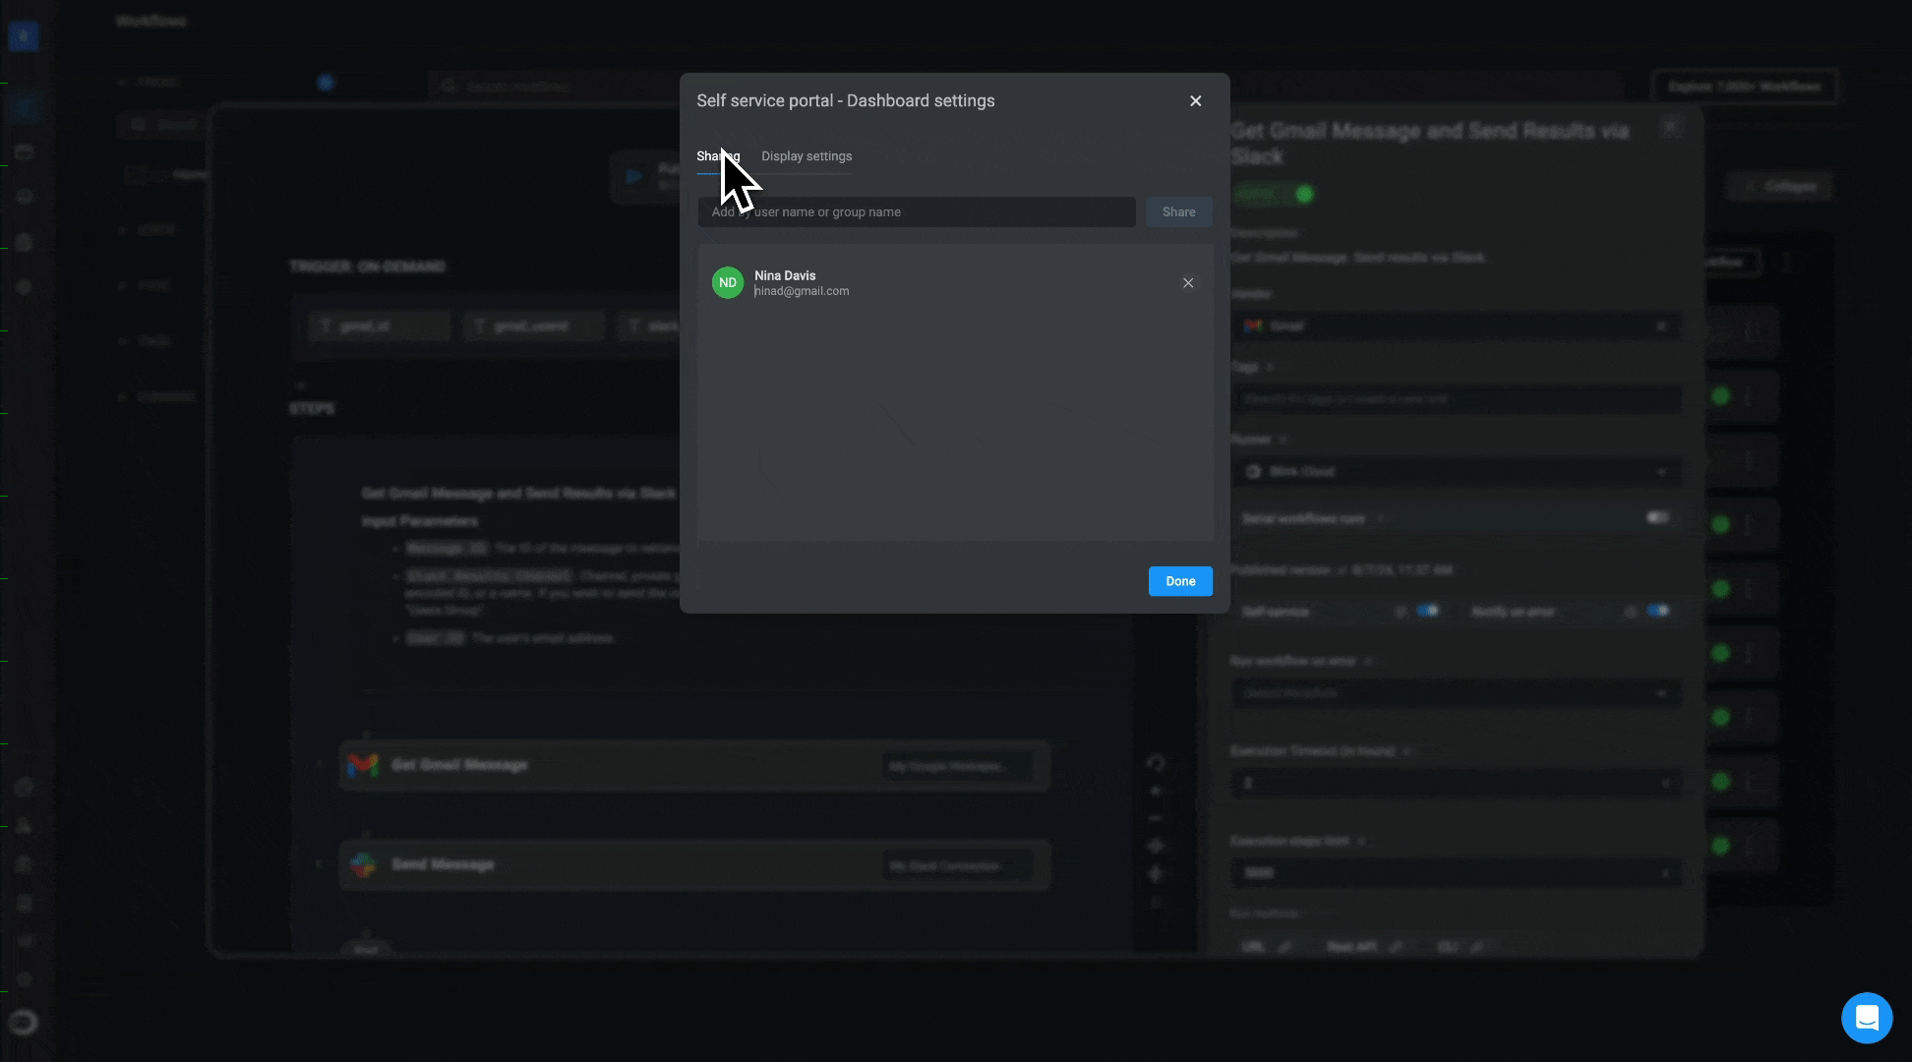Toggle the Serial workflows runs switch
The height and width of the screenshot is (1062, 1912).
coord(1657,517)
